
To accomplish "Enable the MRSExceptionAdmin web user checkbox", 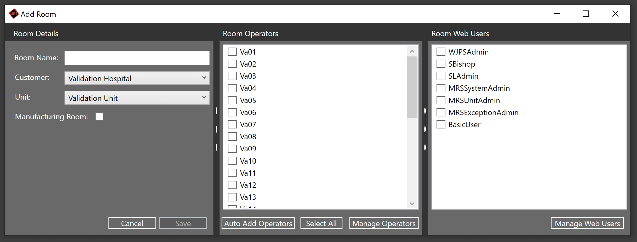I will [441, 112].
